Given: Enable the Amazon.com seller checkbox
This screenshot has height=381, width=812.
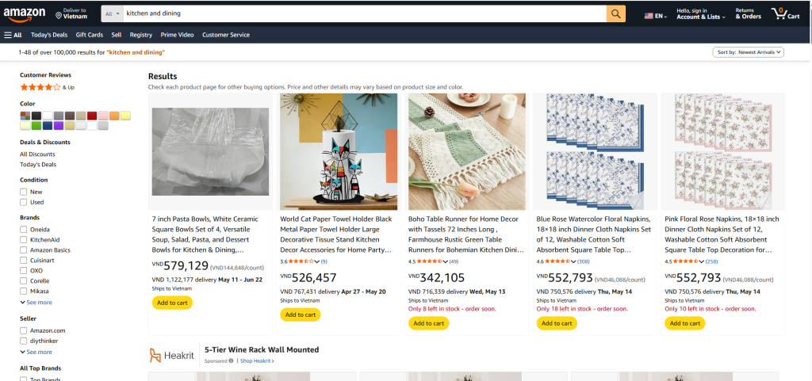Looking at the screenshot, I should click(x=23, y=330).
